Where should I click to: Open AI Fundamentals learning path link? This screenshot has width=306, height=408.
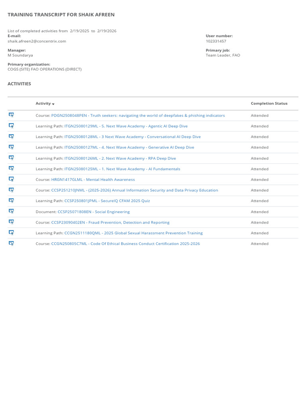coord(122,169)
